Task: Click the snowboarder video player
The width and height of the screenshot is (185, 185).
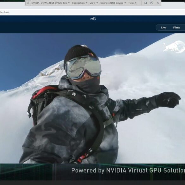Action: point(92,98)
